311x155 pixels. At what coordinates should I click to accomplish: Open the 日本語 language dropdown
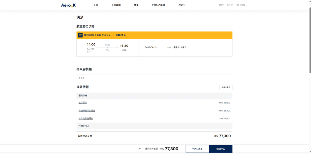coord(244,5)
